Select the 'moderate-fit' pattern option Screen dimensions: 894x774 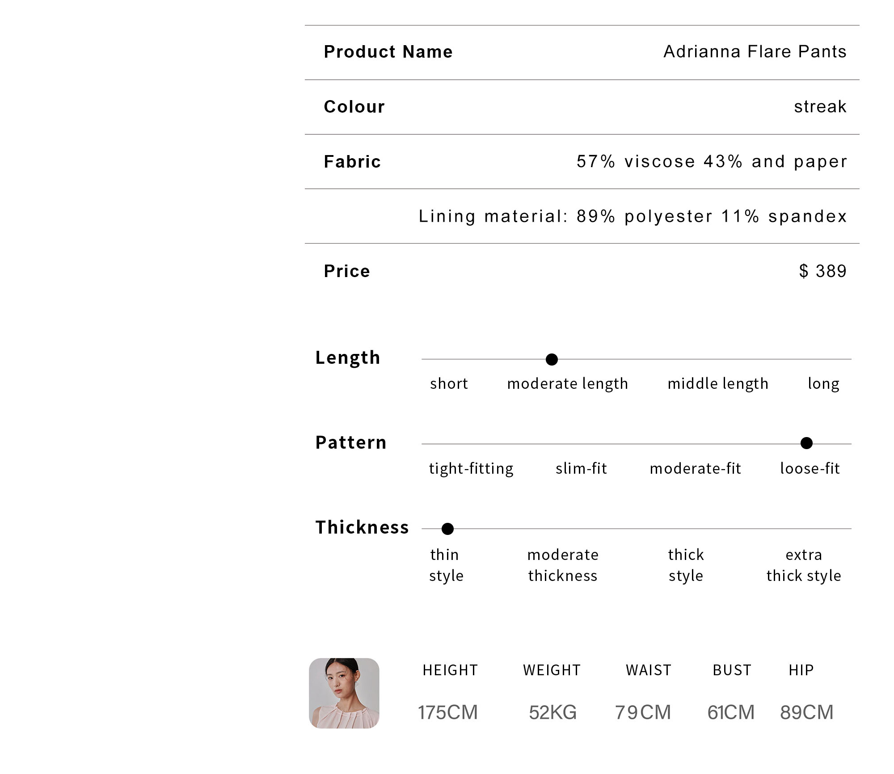pyautogui.click(x=696, y=468)
